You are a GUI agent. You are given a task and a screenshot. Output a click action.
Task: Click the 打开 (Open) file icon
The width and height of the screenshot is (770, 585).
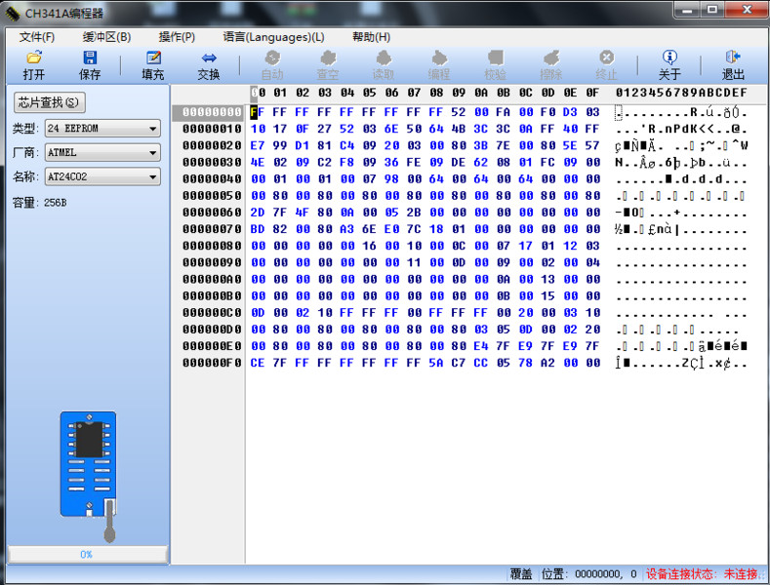click(34, 58)
